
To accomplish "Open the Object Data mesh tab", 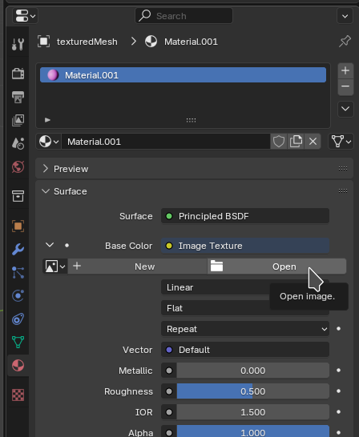I will coord(18,343).
